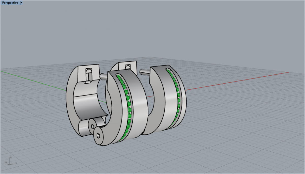Viewport: 305px width, 174px height.
Task: Click the world axes icon in corner
Action: point(11,161)
